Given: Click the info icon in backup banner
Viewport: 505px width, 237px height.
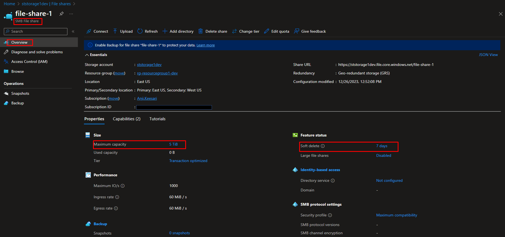Looking at the screenshot, I should [90, 45].
